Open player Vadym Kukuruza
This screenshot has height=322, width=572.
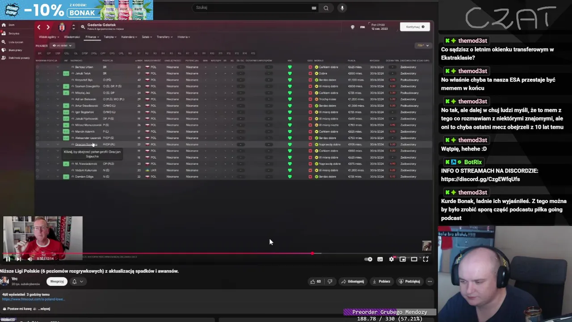pos(86,170)
